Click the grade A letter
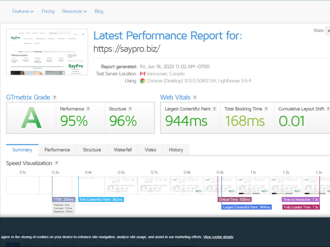Viewport: 330px width, 247px height. coord(31,118)
